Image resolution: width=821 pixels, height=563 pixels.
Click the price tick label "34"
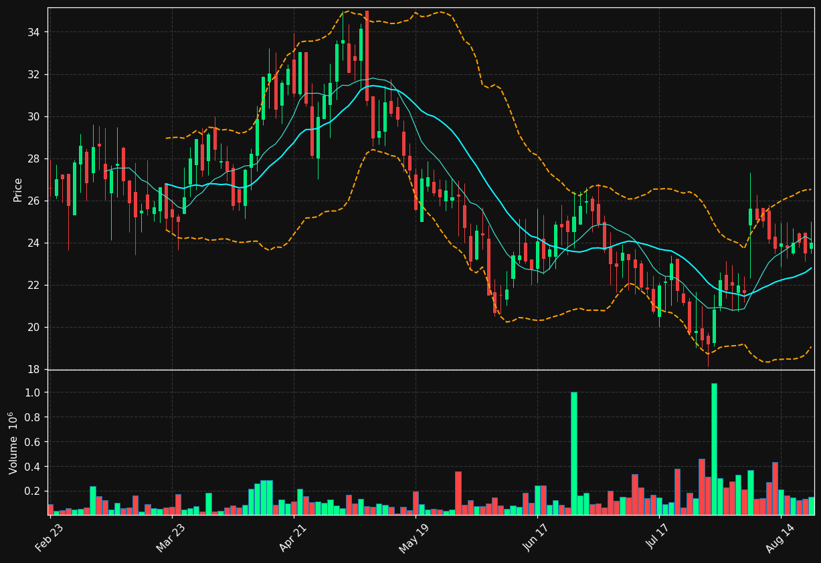click(x=33, y=32)
